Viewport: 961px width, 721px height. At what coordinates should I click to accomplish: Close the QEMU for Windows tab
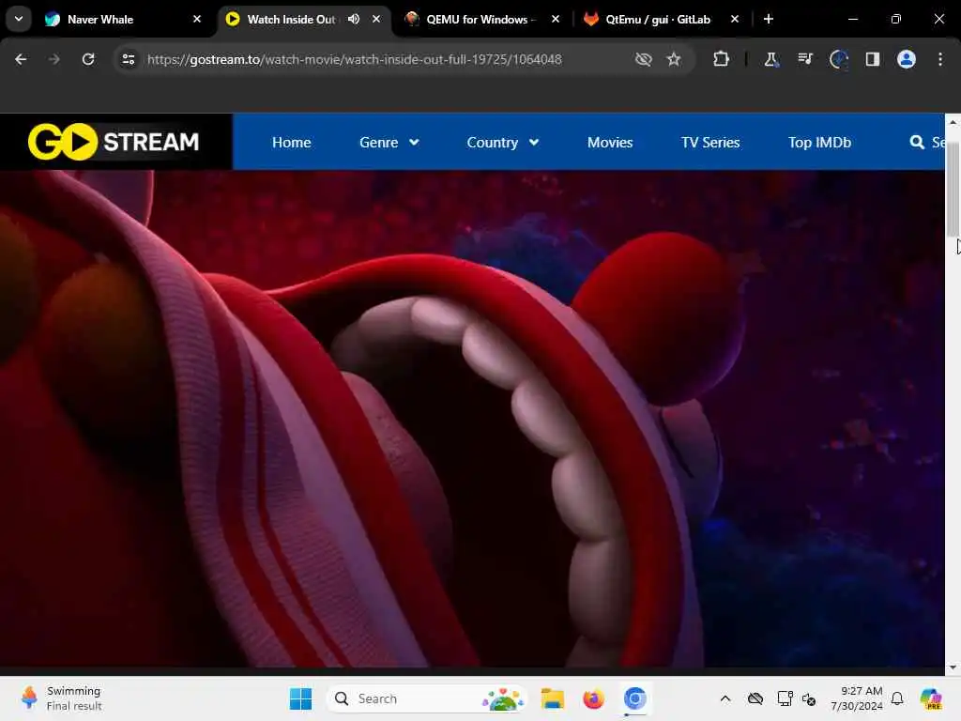(556, 19)
